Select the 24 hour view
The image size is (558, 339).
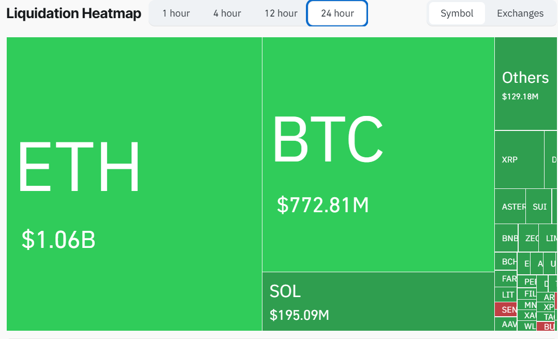[337, 13]
